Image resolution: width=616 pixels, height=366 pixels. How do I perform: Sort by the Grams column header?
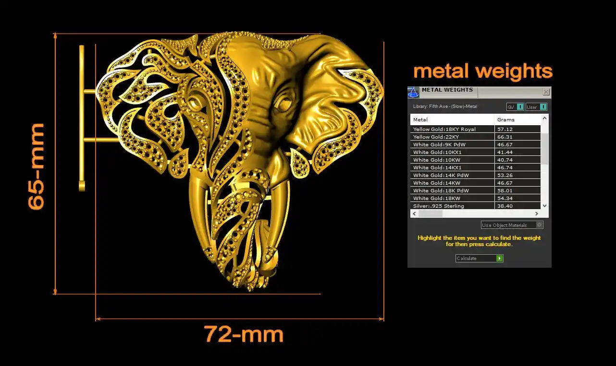[x=517, y=119]
